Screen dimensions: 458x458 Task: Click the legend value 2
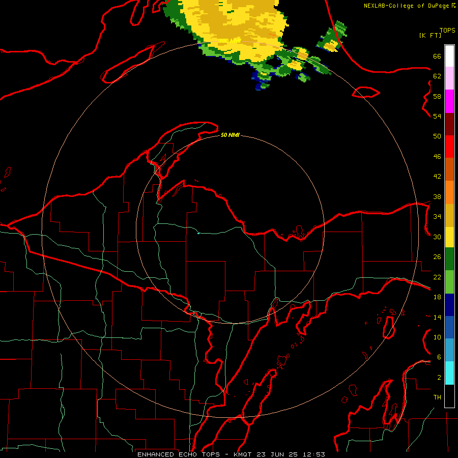(439, 378)
